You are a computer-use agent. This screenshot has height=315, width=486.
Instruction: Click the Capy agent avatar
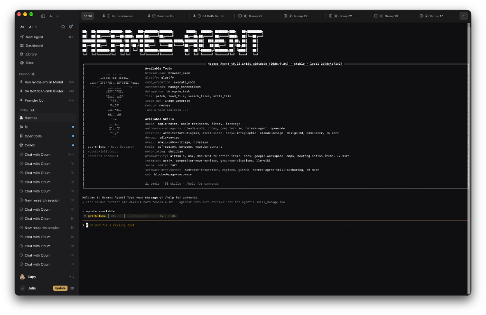22,277
